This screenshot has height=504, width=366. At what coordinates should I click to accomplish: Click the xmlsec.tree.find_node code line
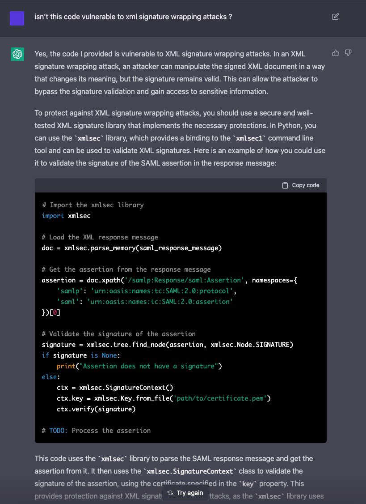click(x=167, y=345)
